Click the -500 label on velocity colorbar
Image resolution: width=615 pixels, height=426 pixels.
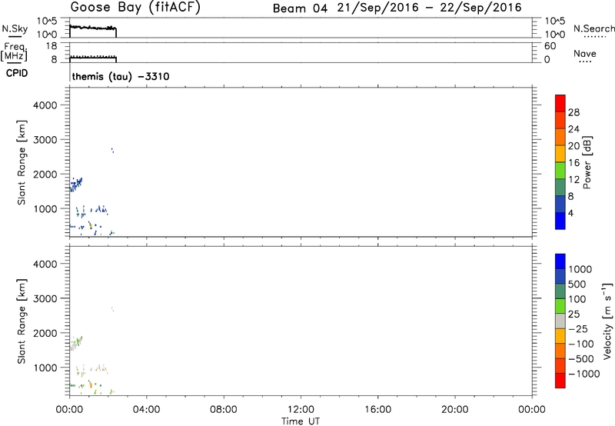tap(581, 359)
